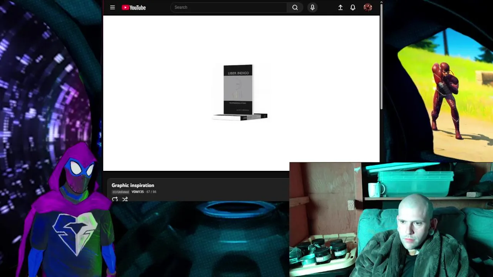Start voice search with microphone icon
This screenshot has width=493, height=277.
click(x=312, y=7)
